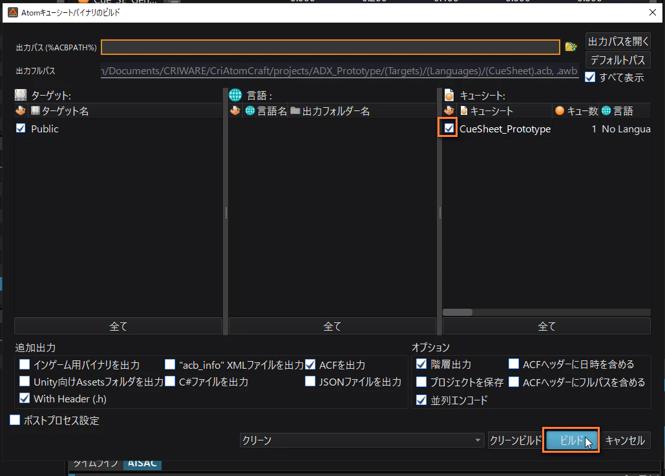
Task: Click the キャンセル button
Action: tap(625, 440)
